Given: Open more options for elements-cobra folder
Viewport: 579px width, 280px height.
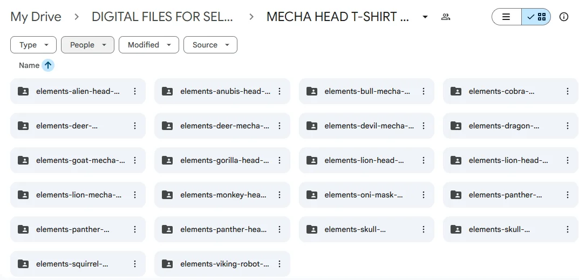Looking at the screenshot, I should pos(568,91).
